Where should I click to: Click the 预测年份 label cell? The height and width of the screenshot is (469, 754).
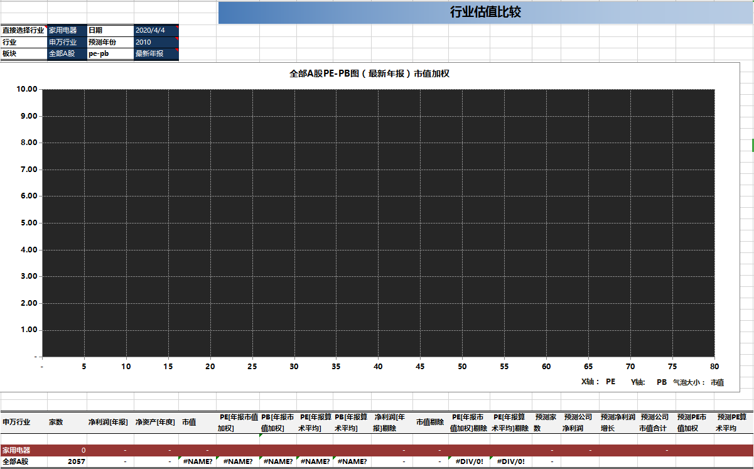pyautogui.click(x=110, y=42)
